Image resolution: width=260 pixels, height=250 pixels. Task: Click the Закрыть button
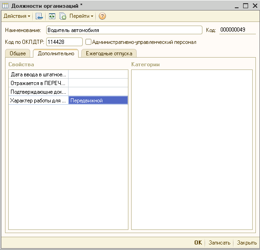[247, 243]
